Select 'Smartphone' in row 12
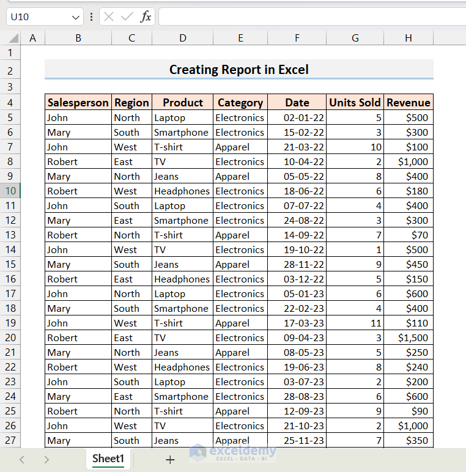This screenshot has height=472, width=466. coord(183,220)
